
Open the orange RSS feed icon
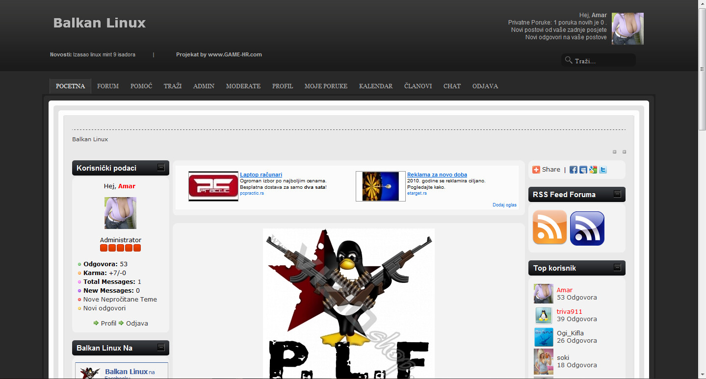549,227
